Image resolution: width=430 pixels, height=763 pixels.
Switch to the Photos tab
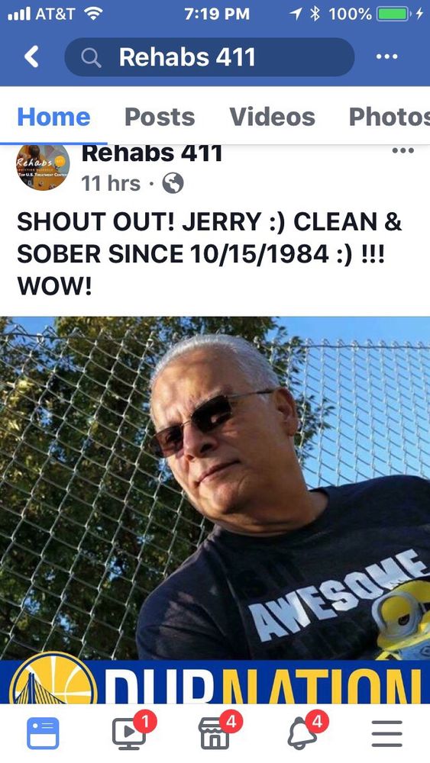[x=389, y=117]
